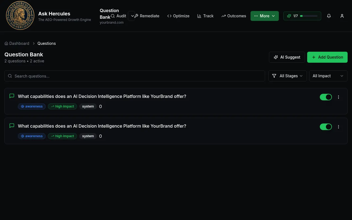
Task: Go to the Optimize section
Action: (178, 16)
